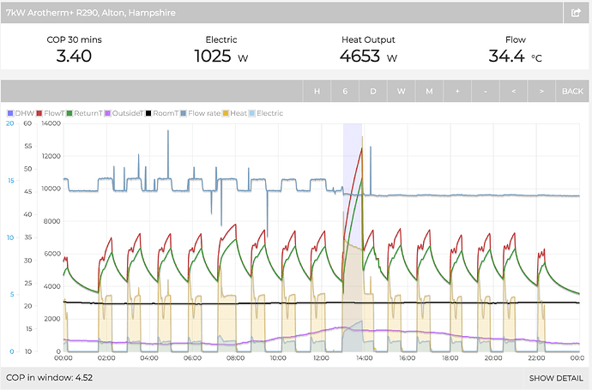Select the H (hour) time range
Screen dimensions: 592x390
317,91
